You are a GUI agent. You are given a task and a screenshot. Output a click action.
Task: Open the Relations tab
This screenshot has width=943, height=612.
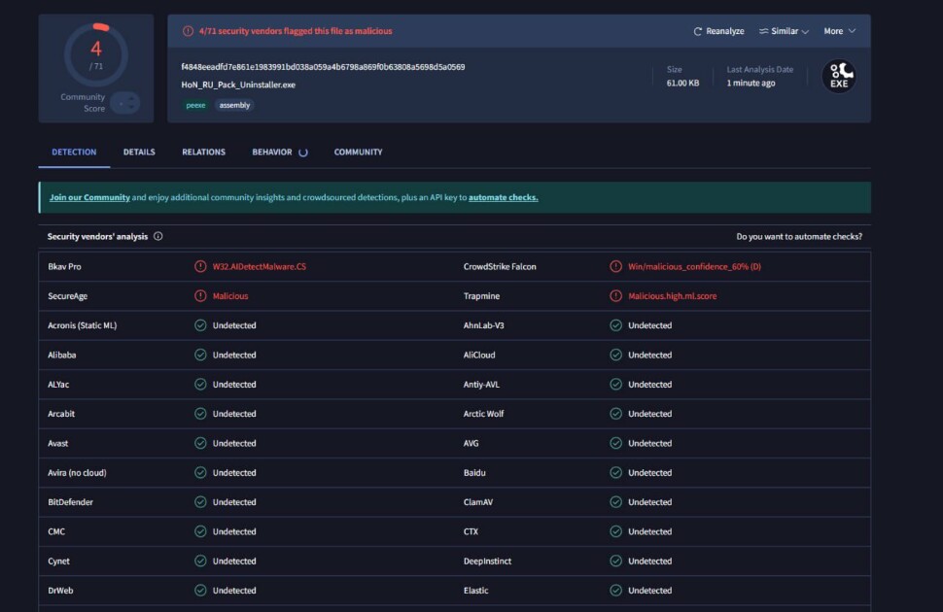click(204, 153)
